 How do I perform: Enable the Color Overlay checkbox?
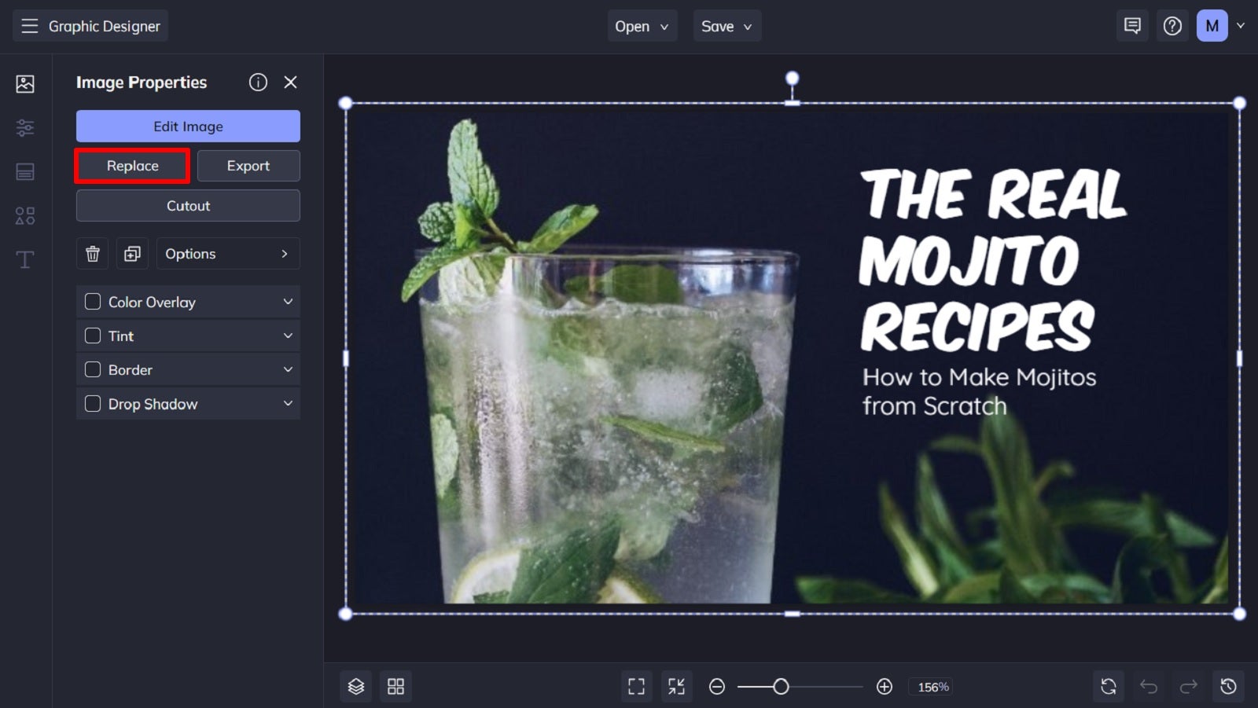(92, 301)
